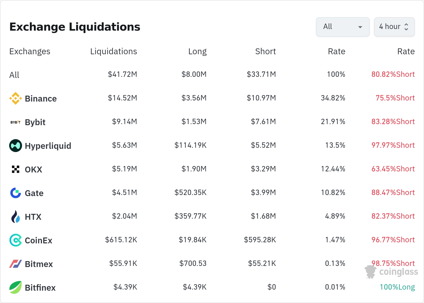This screenshot has height=303, width=424.
Task: Click the Bitmex logo icon
Action: pos(16,264)
